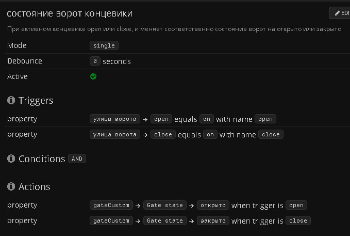
Task: Click the 'on' value in the close trigger row
Action: tap(210, 134)
